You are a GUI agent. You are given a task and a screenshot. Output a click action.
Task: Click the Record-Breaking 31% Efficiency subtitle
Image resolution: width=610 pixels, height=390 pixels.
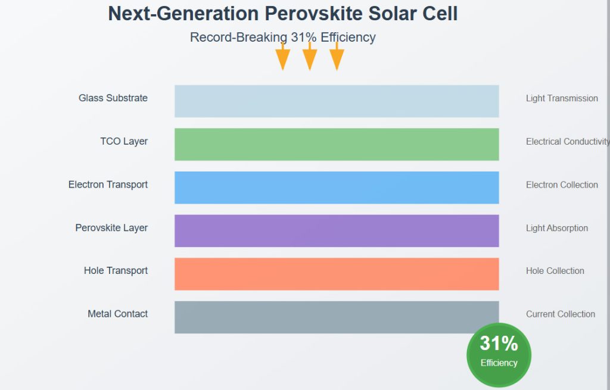coord(283,38)
